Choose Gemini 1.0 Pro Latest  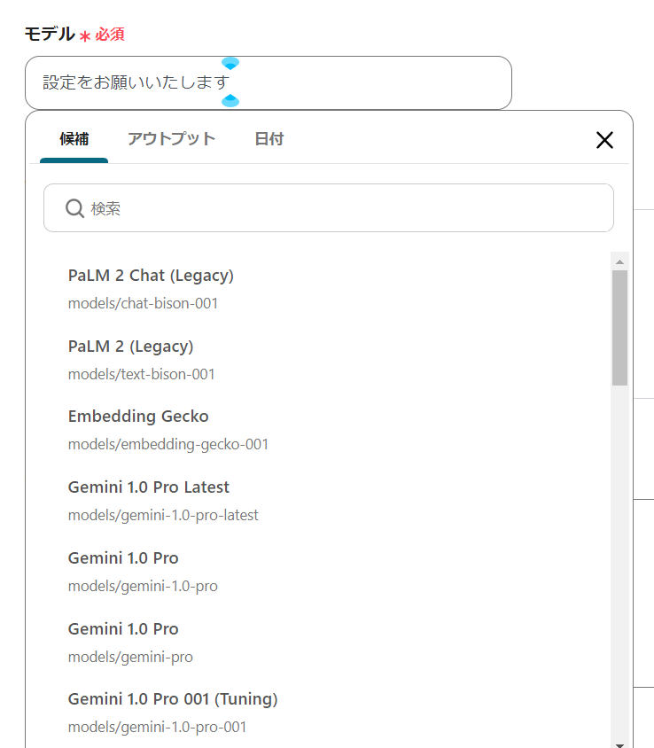[x=149, y=487]
